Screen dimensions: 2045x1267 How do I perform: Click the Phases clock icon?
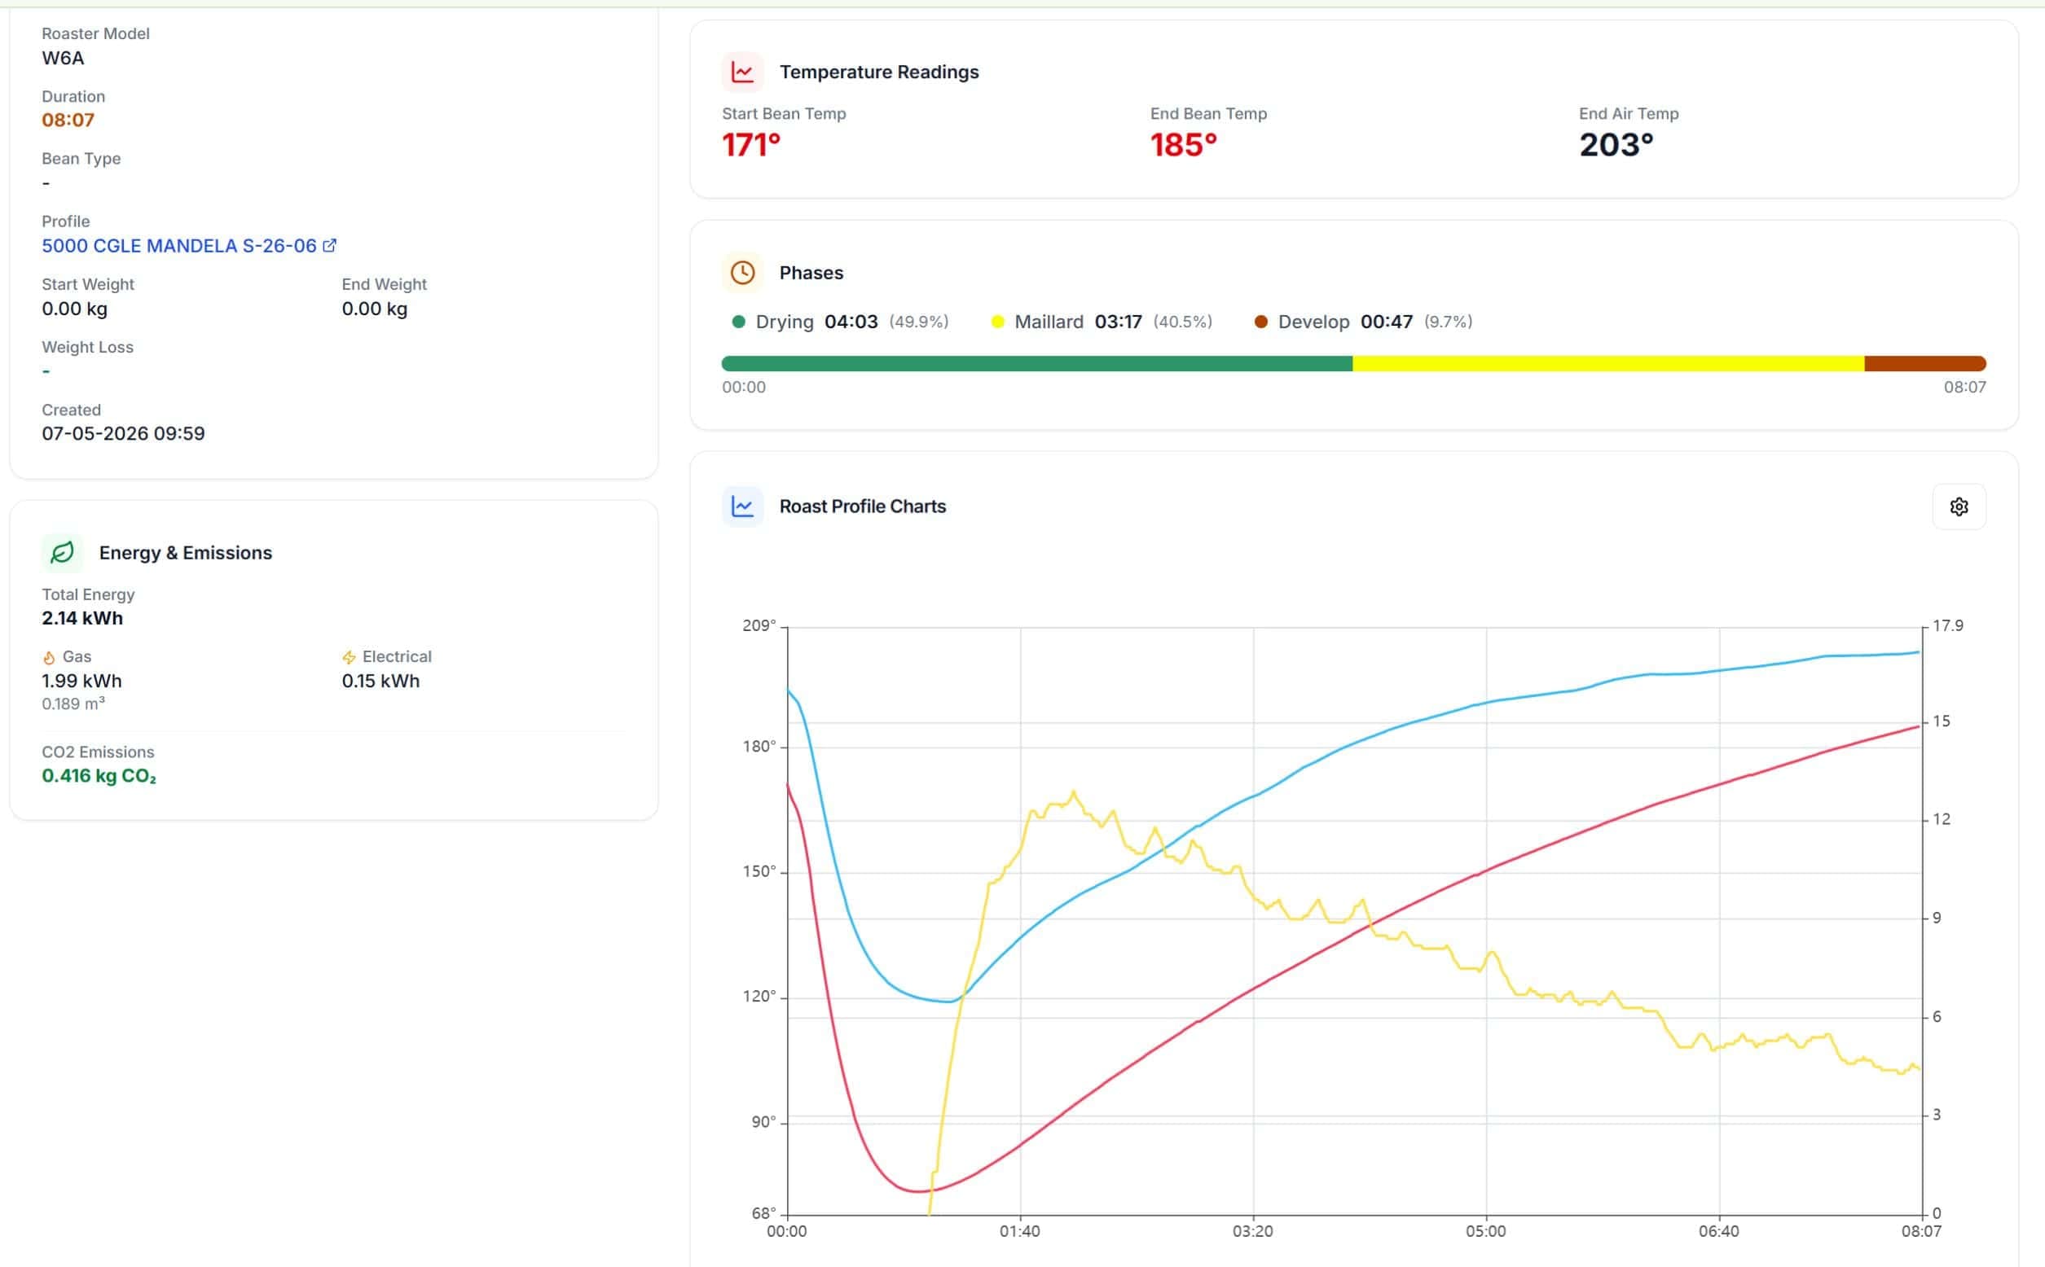[742, 272]
